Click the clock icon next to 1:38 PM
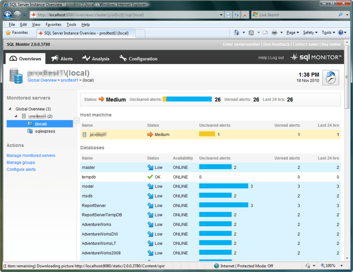 pyautogui.click(x=331, y=77)
